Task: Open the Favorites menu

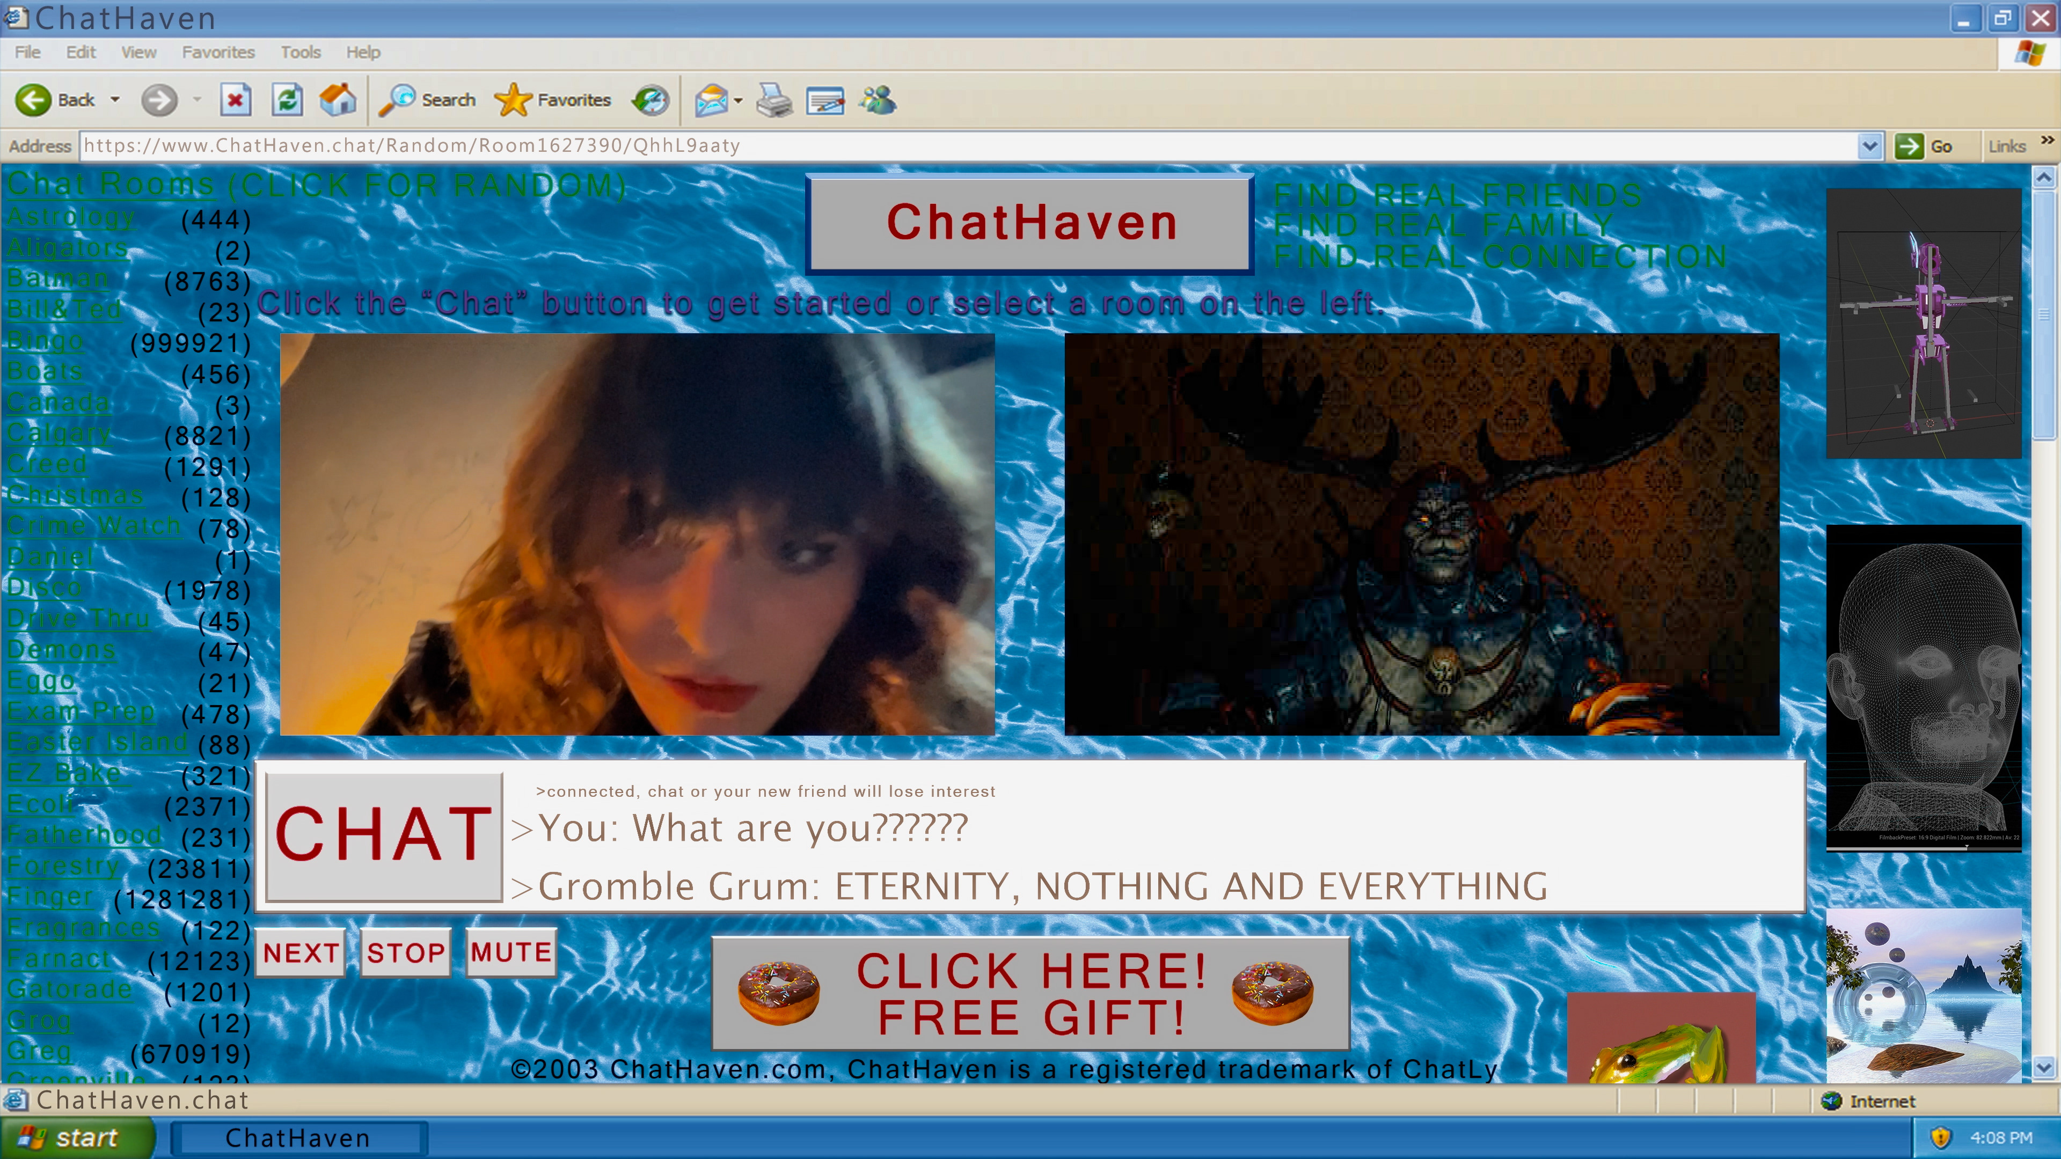Action: click(217, 52)
